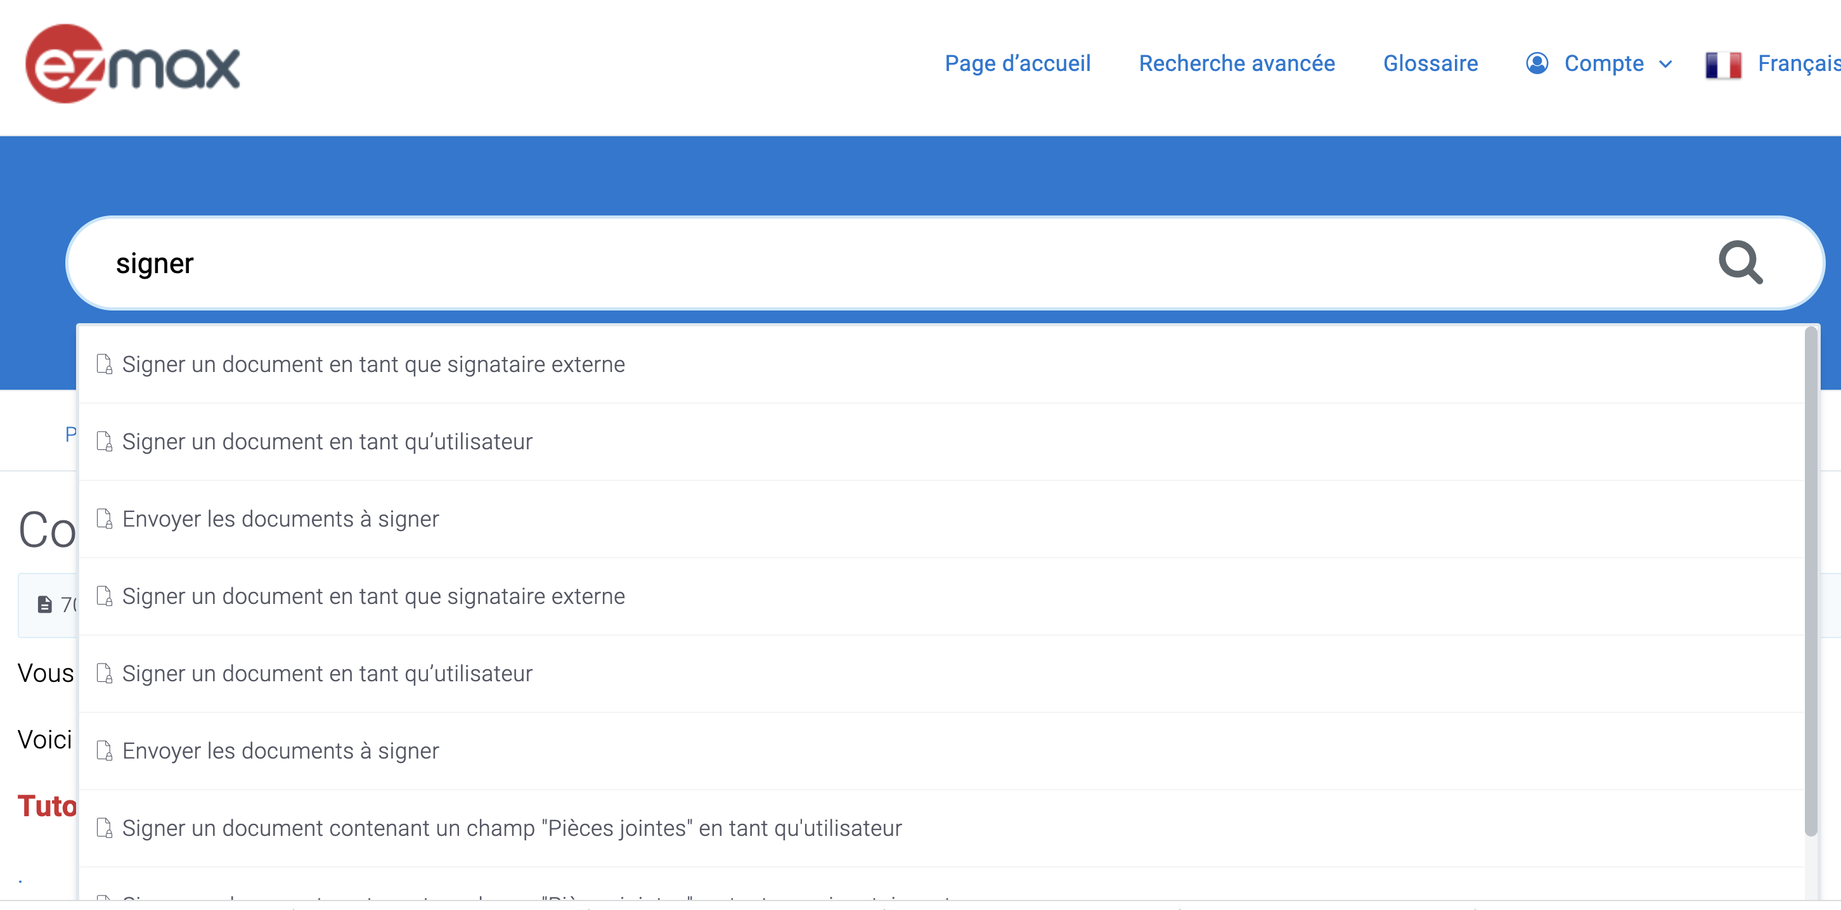
Task: Select first 'Signer un document en tant que signataire externe'
Action: 941,364
